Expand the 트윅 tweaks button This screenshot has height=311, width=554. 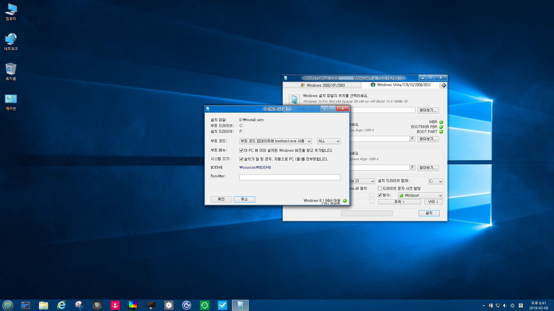(399, 202)
